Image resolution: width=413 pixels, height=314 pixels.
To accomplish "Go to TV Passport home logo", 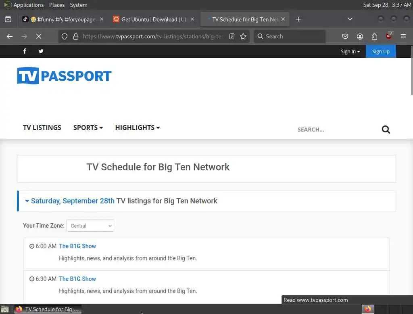I will point(64,75).
